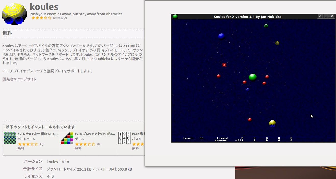This screenshot has width=336, height=179.
Task: Open the FLTK Block Attack icon
Action: tap(67, 138)
